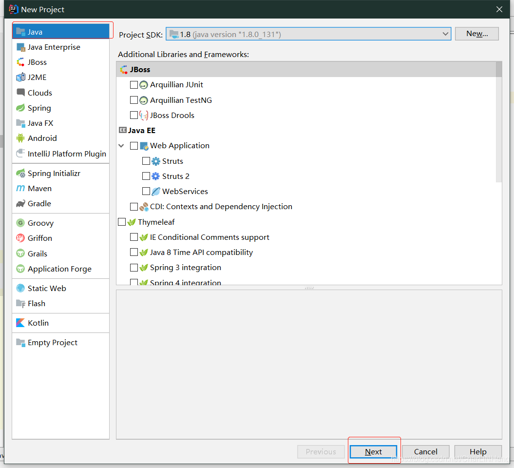Click the JBoss group header row
514x468 pixels.
coord(306,70)
